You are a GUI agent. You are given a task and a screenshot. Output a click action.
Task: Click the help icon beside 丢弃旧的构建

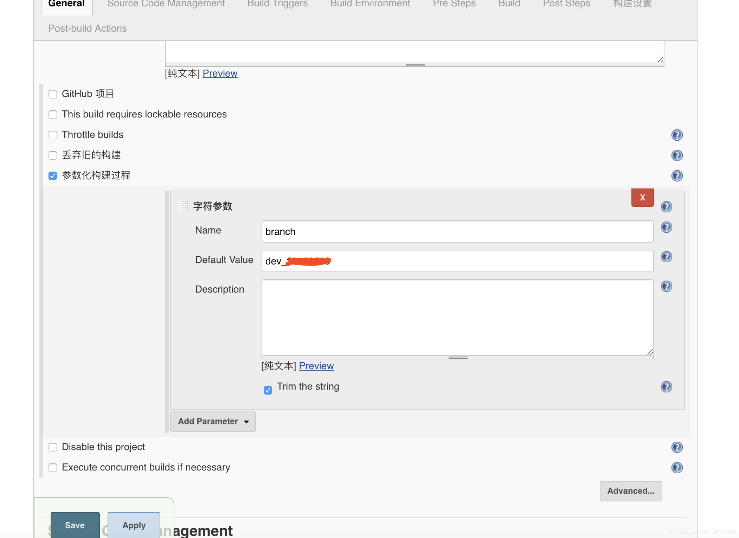tap(676, 155)
